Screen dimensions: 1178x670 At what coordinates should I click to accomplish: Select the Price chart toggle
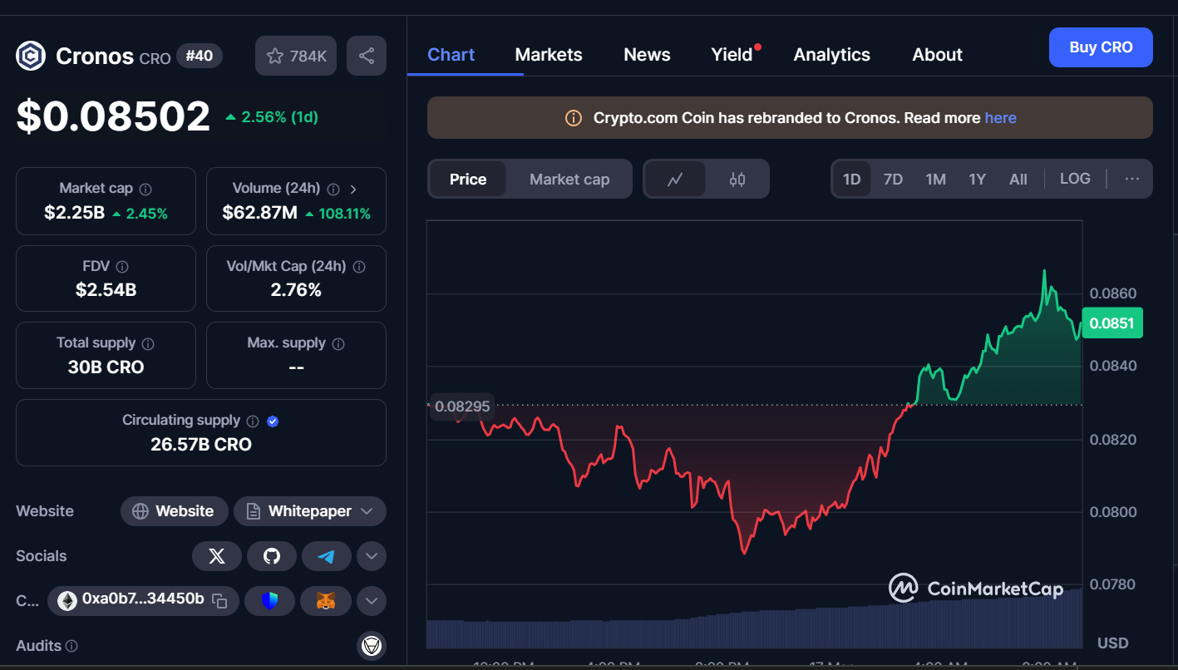[468, 179]
